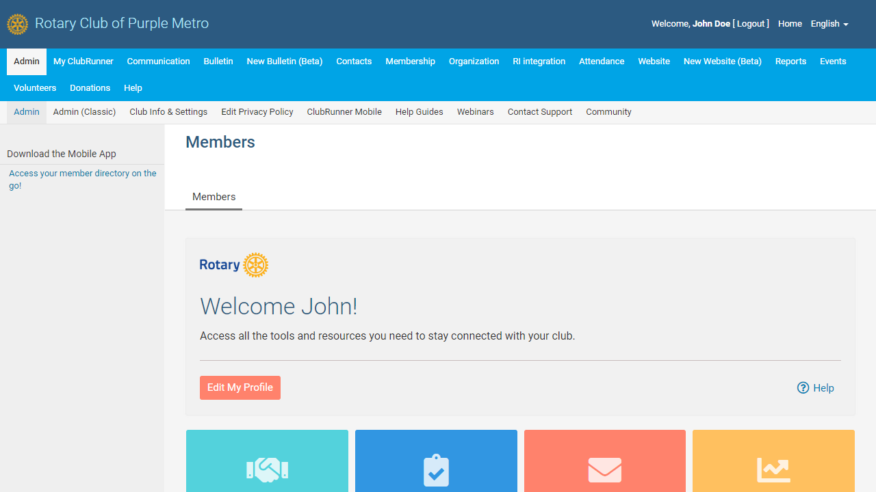The height and width of the screenshot is (492, 876).
Task: Click the handshake icon on teal tile
Action: 267,470
